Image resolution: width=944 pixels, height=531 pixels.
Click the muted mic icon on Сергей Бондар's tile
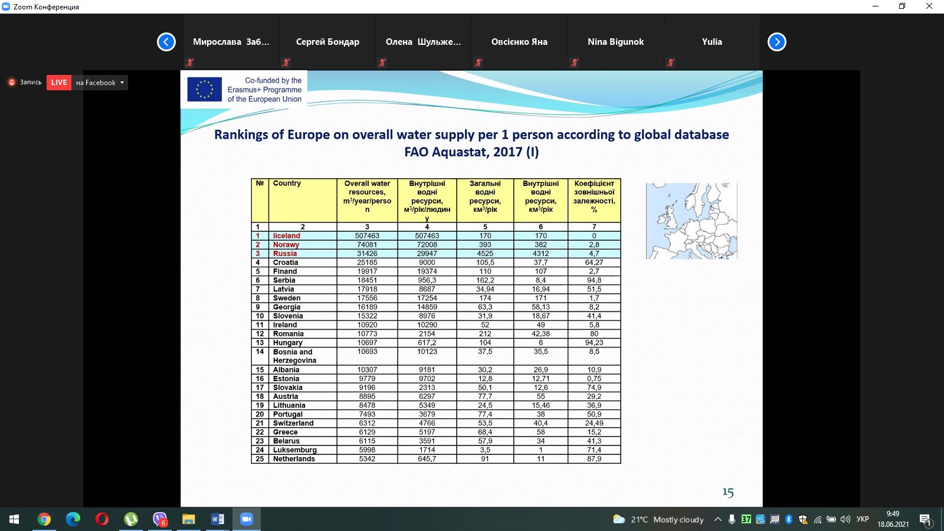pyautogui.click(x=286, y=62)
